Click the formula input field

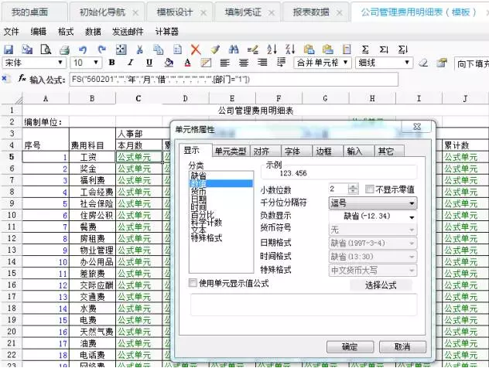pos(234,79)
